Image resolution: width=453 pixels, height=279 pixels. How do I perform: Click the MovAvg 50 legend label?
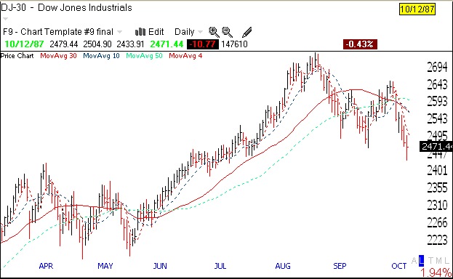[144, 56]
